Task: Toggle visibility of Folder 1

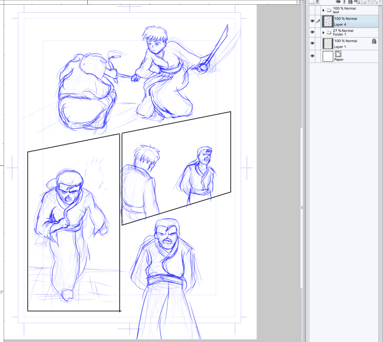Action: click(x=313, y=32)
